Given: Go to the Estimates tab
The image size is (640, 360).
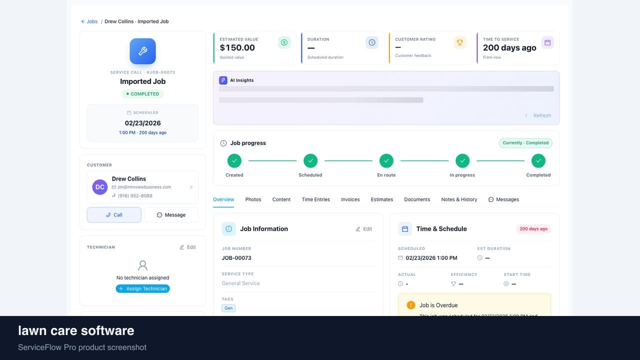Looking at the screenshot, I should (x=382, y=199).
